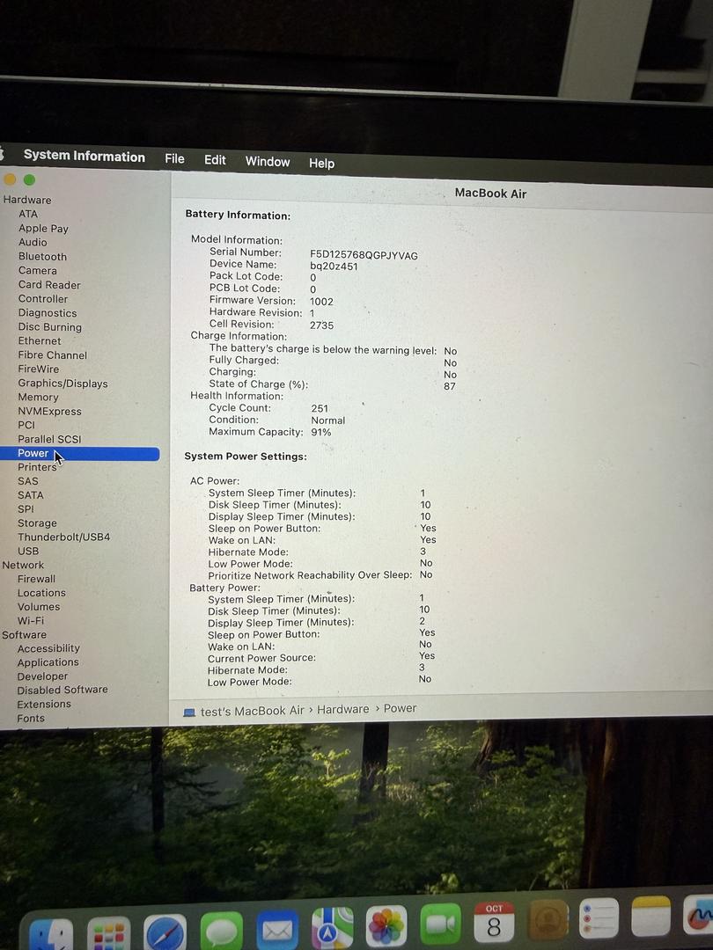Image resolution: width=713 pixels, height=950 pixels.
Task: Select Volumes under Network
Action: tap(38, 607)
